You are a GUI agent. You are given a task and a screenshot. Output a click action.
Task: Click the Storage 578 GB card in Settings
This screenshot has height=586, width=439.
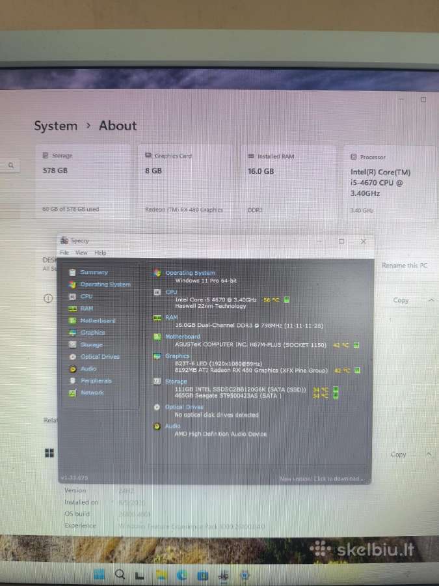[83, 182]
